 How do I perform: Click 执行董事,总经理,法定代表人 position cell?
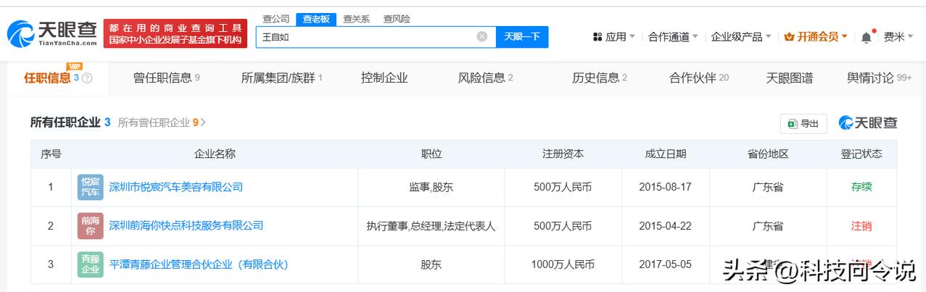click(431, 226)
